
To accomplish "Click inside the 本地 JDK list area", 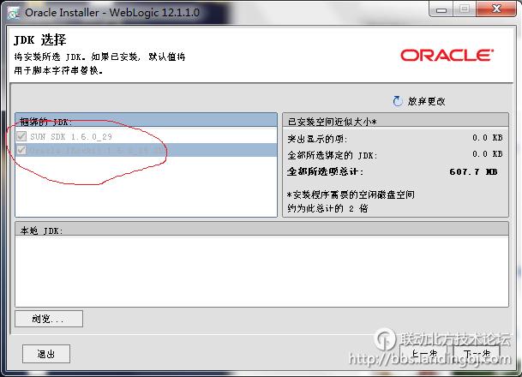I will click(x=261, y=272).
